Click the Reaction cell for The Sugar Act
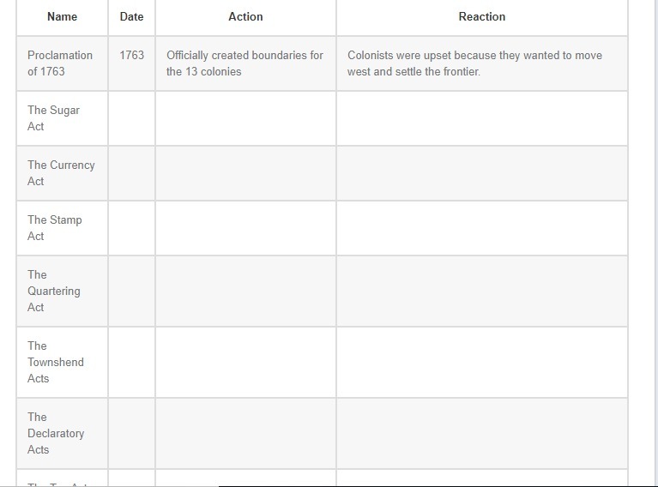Image resolution: width=658 pixels, height=487 pixels. pyautogui.click(x=481, y=118)
